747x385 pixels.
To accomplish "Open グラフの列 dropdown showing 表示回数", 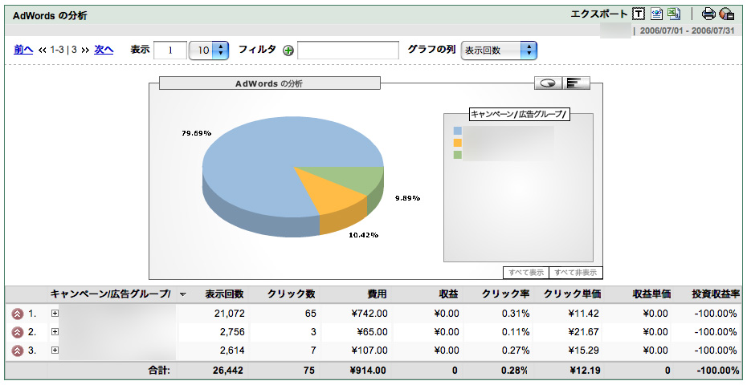I will tap(499, 50).
